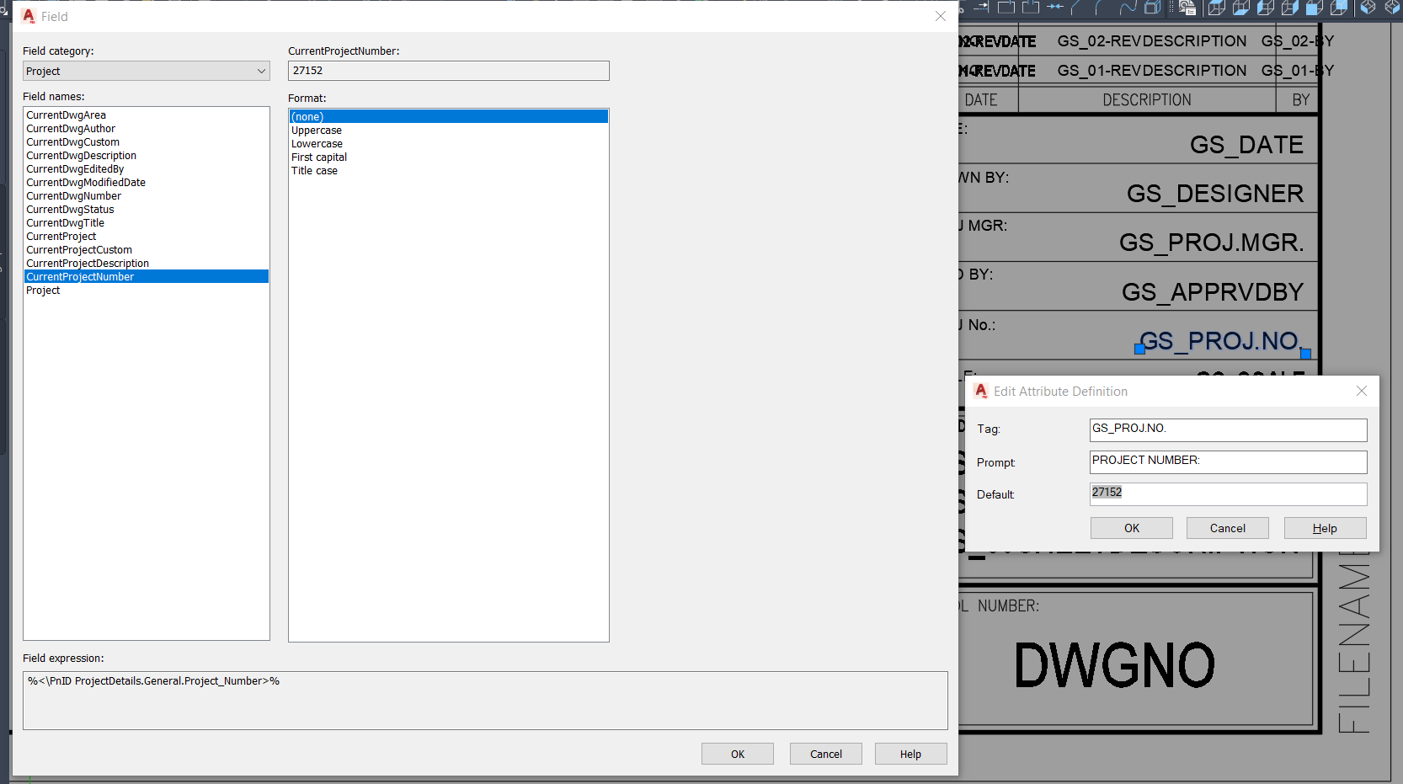Select the Top View cube icon
This screenshot has height=784, width=1403.
(x=1215, y=8)
